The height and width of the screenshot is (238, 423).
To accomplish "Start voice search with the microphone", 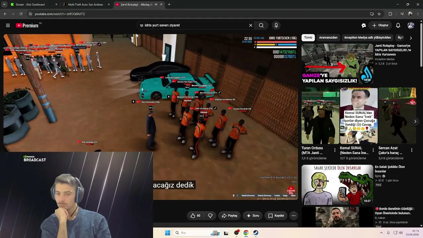I will coord(276,25).
